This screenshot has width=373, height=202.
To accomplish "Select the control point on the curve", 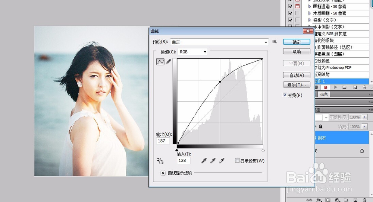I will coord(220,81).
